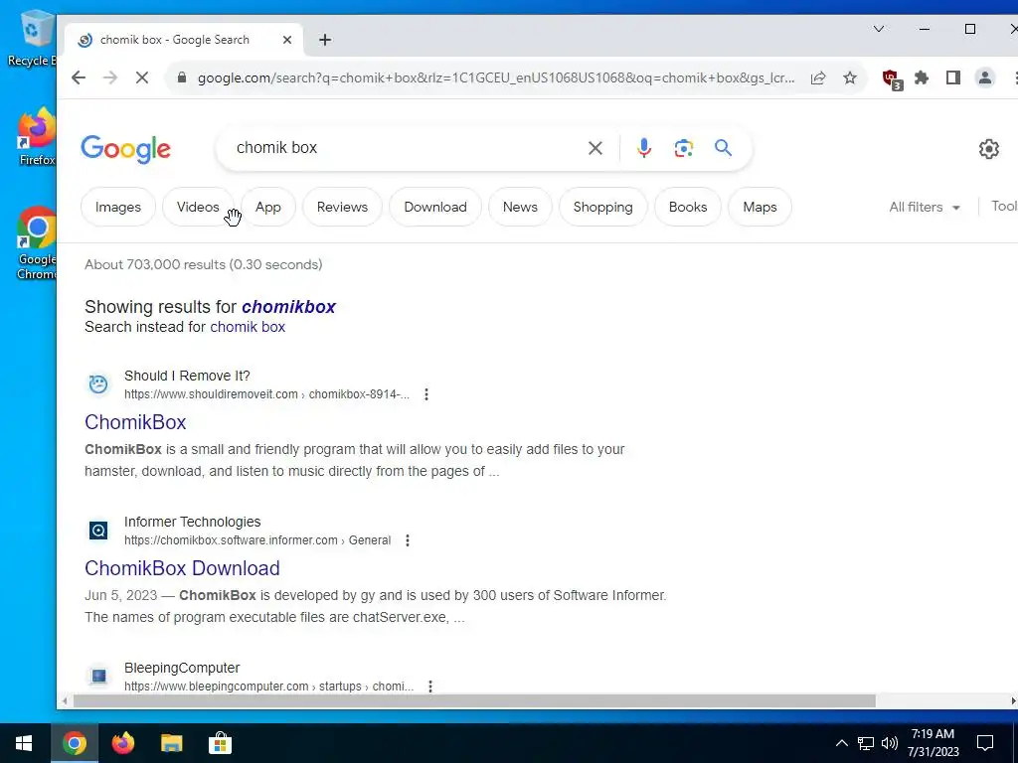1018x763 pixels.
Task: Expand the All filters dropdown
Action: (925, 207)
